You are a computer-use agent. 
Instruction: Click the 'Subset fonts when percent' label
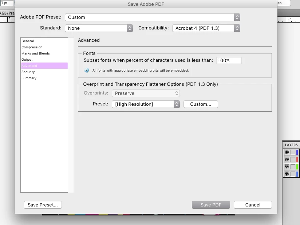148,60
